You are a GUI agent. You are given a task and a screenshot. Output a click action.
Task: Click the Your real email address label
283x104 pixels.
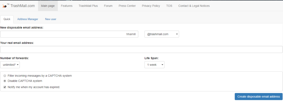click(17, 43)
